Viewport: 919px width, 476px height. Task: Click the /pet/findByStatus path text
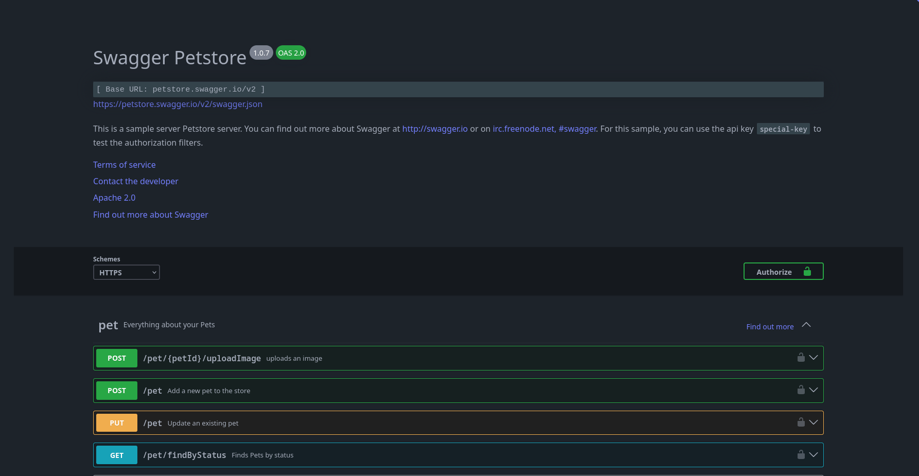coord(184,455)
